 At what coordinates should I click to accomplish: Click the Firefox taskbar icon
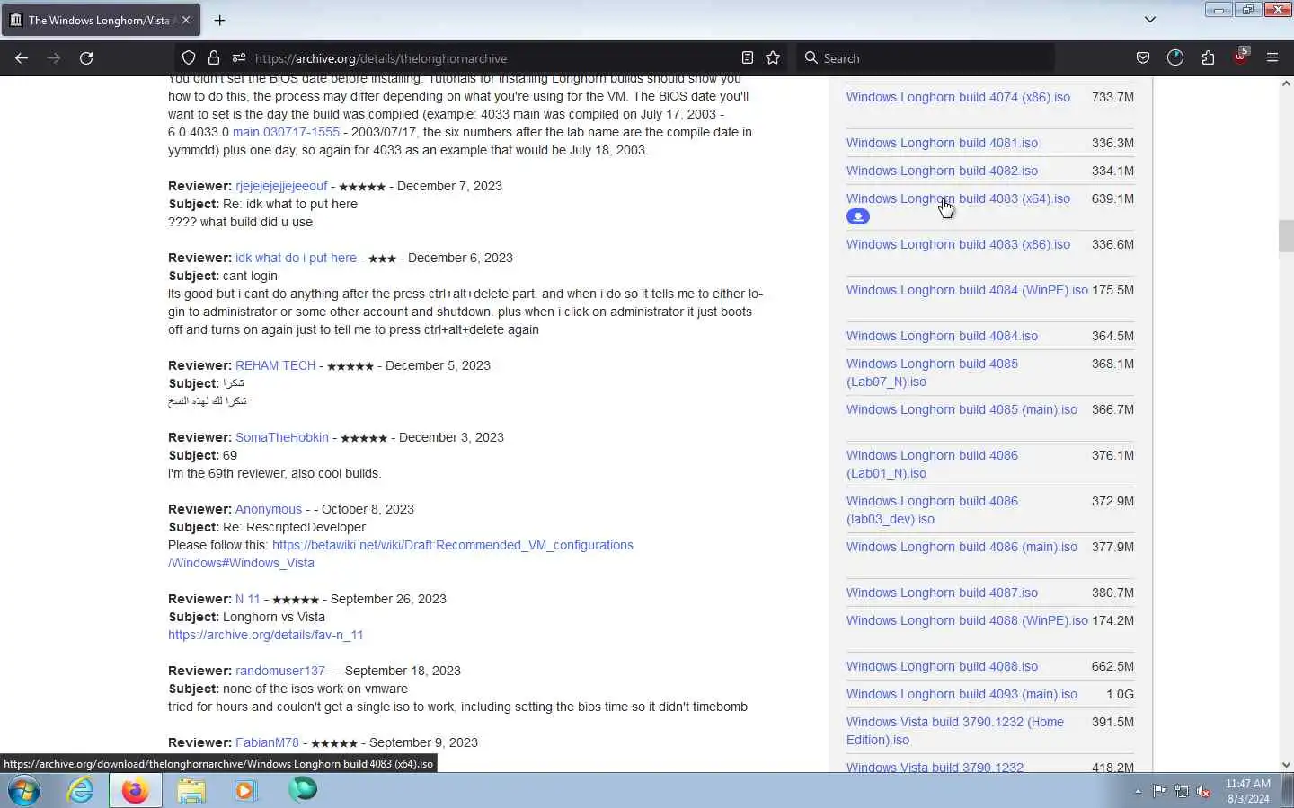(x=136, y=790)
